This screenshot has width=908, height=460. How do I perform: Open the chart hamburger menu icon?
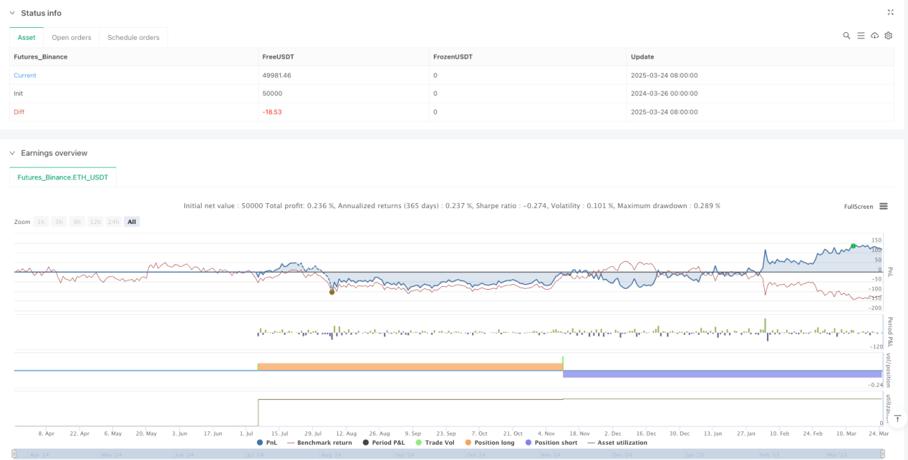884,206
